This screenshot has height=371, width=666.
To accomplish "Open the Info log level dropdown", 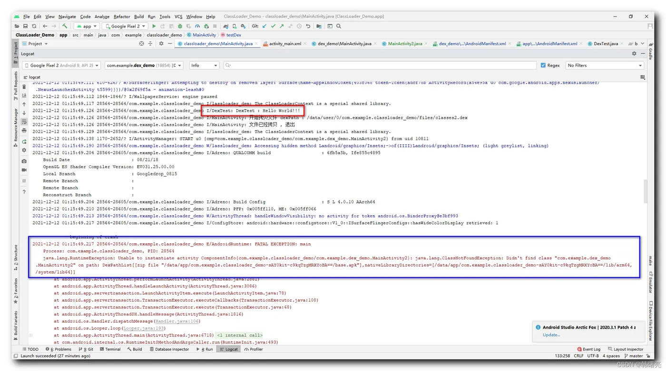I will [x=204, y=65].
